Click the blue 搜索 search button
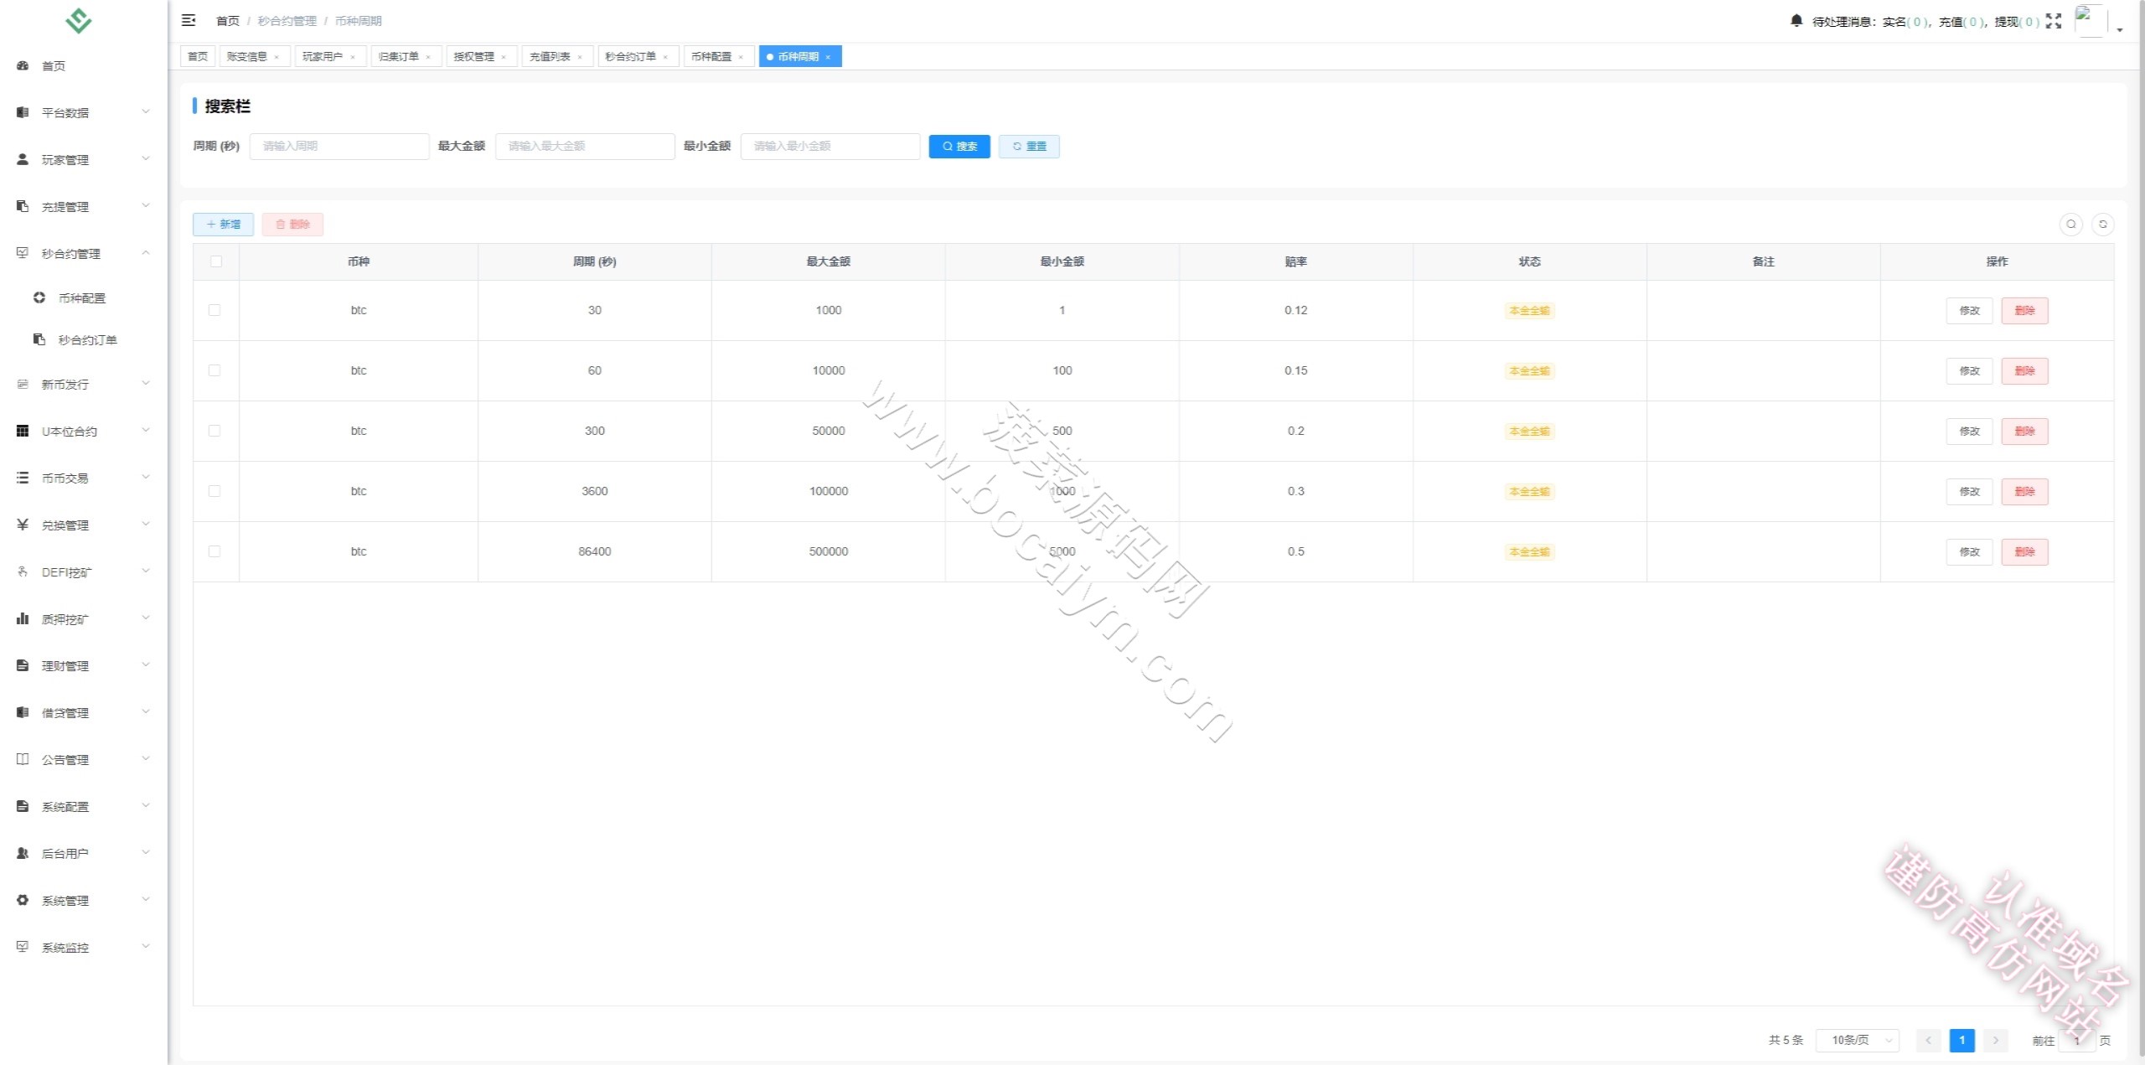This screenshot has height=1065, width=2145. (959, 146)
